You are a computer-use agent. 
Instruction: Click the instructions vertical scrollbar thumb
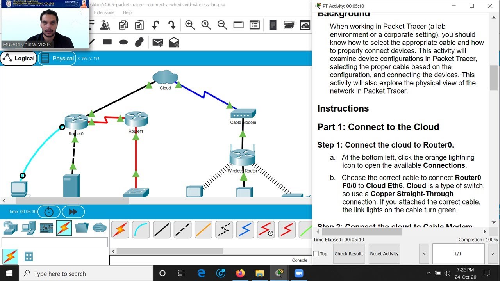494,78
